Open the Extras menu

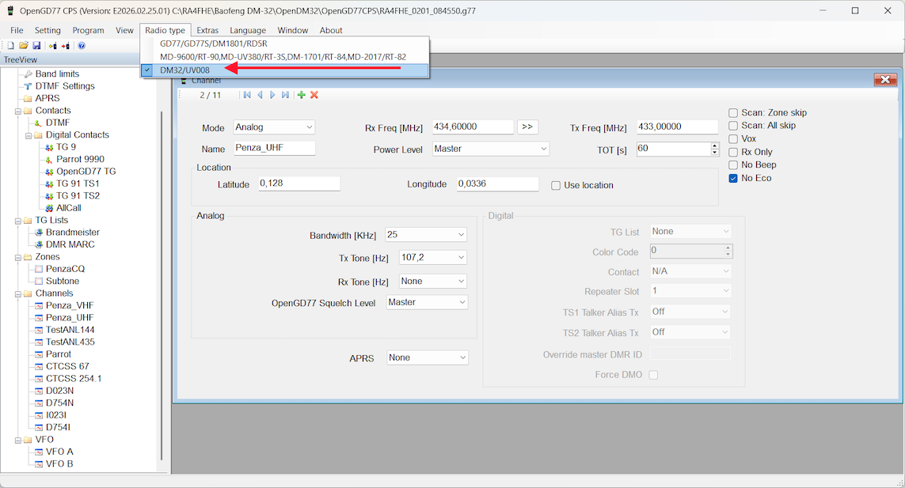pyautogui.click(x=207, y=30)
